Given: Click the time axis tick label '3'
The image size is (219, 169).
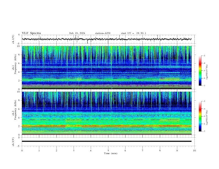Looking at the screenshot, I should tap(74, 150).
